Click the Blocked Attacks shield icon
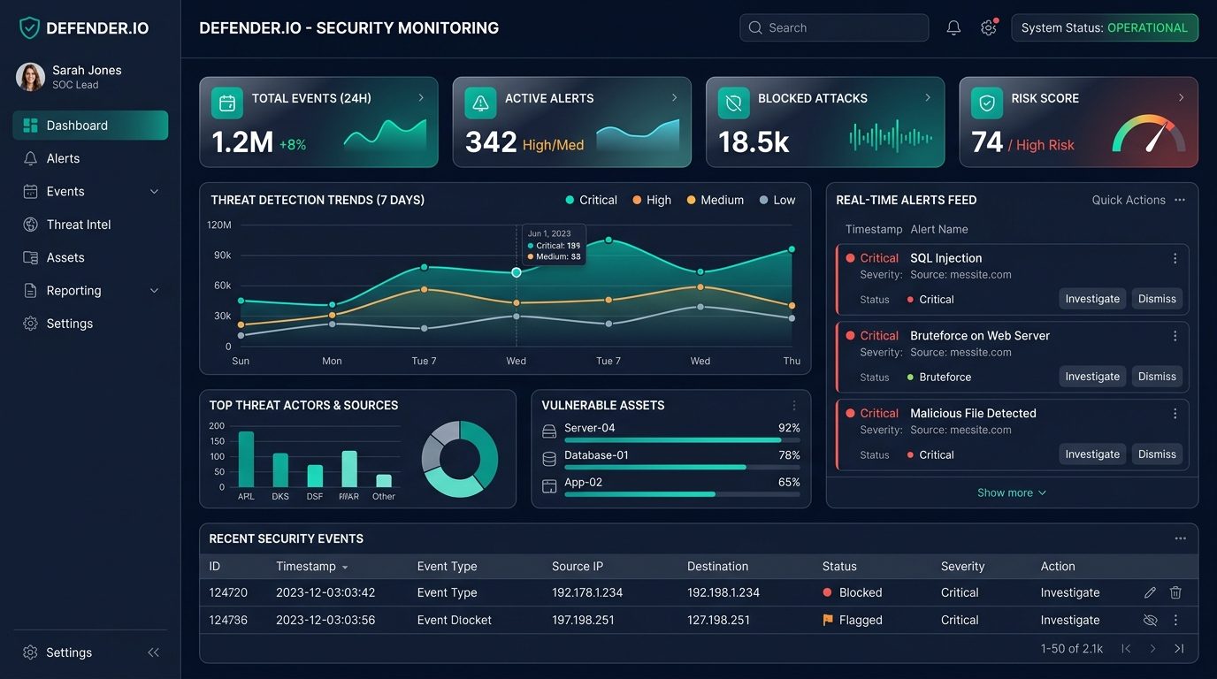This screenshot has width=1217, height=679. 733,103
